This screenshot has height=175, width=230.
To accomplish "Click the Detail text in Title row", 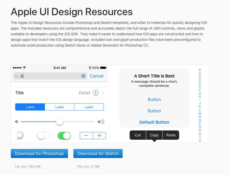I will 84,93.
